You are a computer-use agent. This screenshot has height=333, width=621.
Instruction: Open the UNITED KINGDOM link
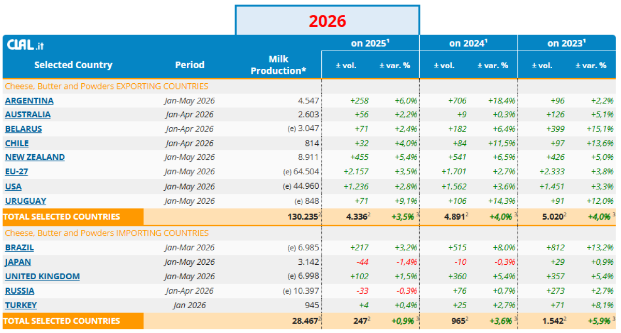coord(42,276)
